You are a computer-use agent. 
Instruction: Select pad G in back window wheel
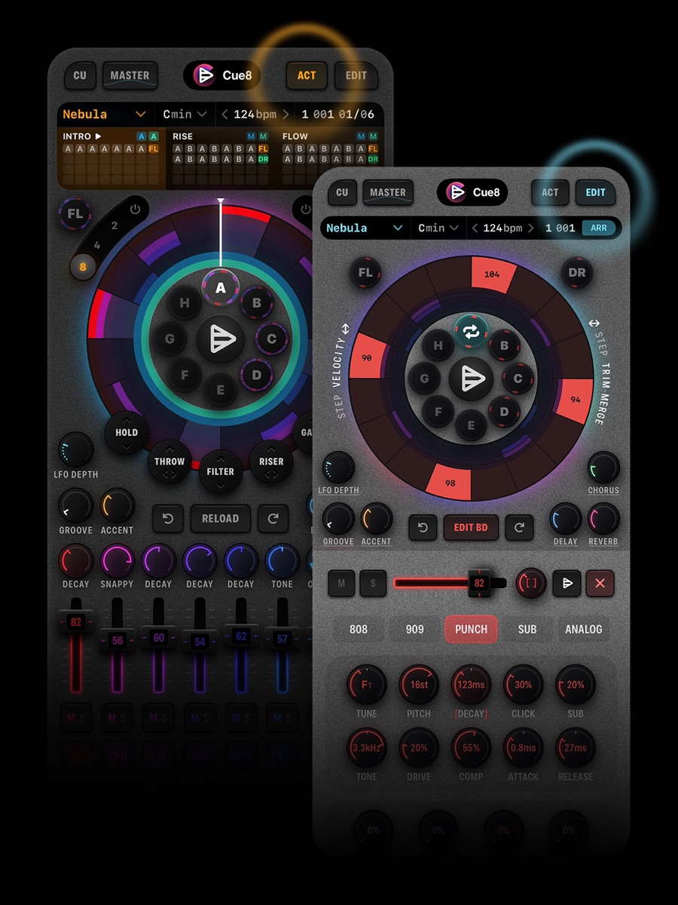(169, 339)
